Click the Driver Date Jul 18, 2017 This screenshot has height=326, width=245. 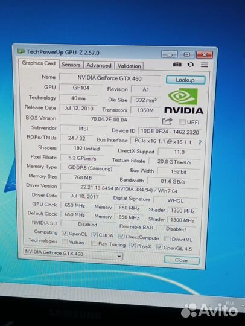(84, 196)
